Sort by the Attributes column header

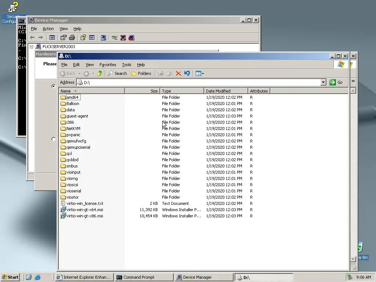259,91
